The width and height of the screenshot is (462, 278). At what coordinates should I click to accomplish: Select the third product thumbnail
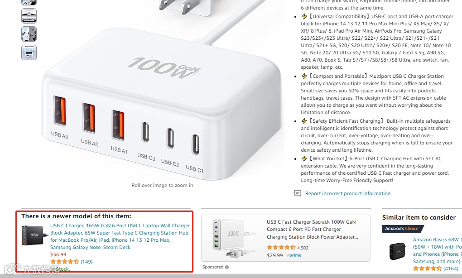(x=29, y=34)
